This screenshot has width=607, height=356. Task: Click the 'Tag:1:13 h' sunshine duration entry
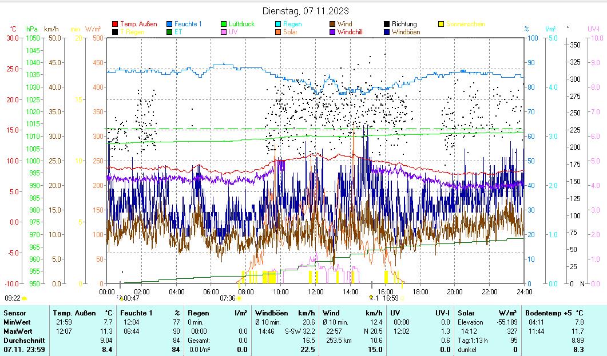(x=473, y=341)
